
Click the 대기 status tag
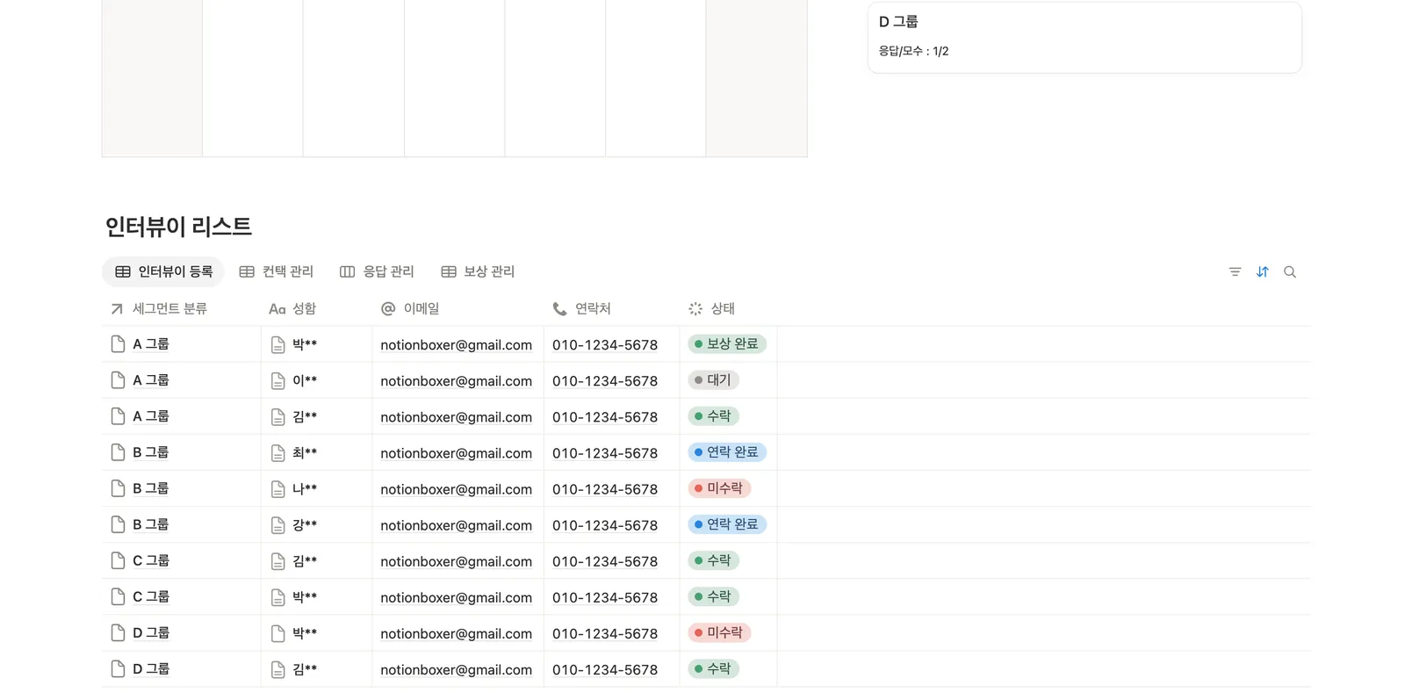[713, 380]
